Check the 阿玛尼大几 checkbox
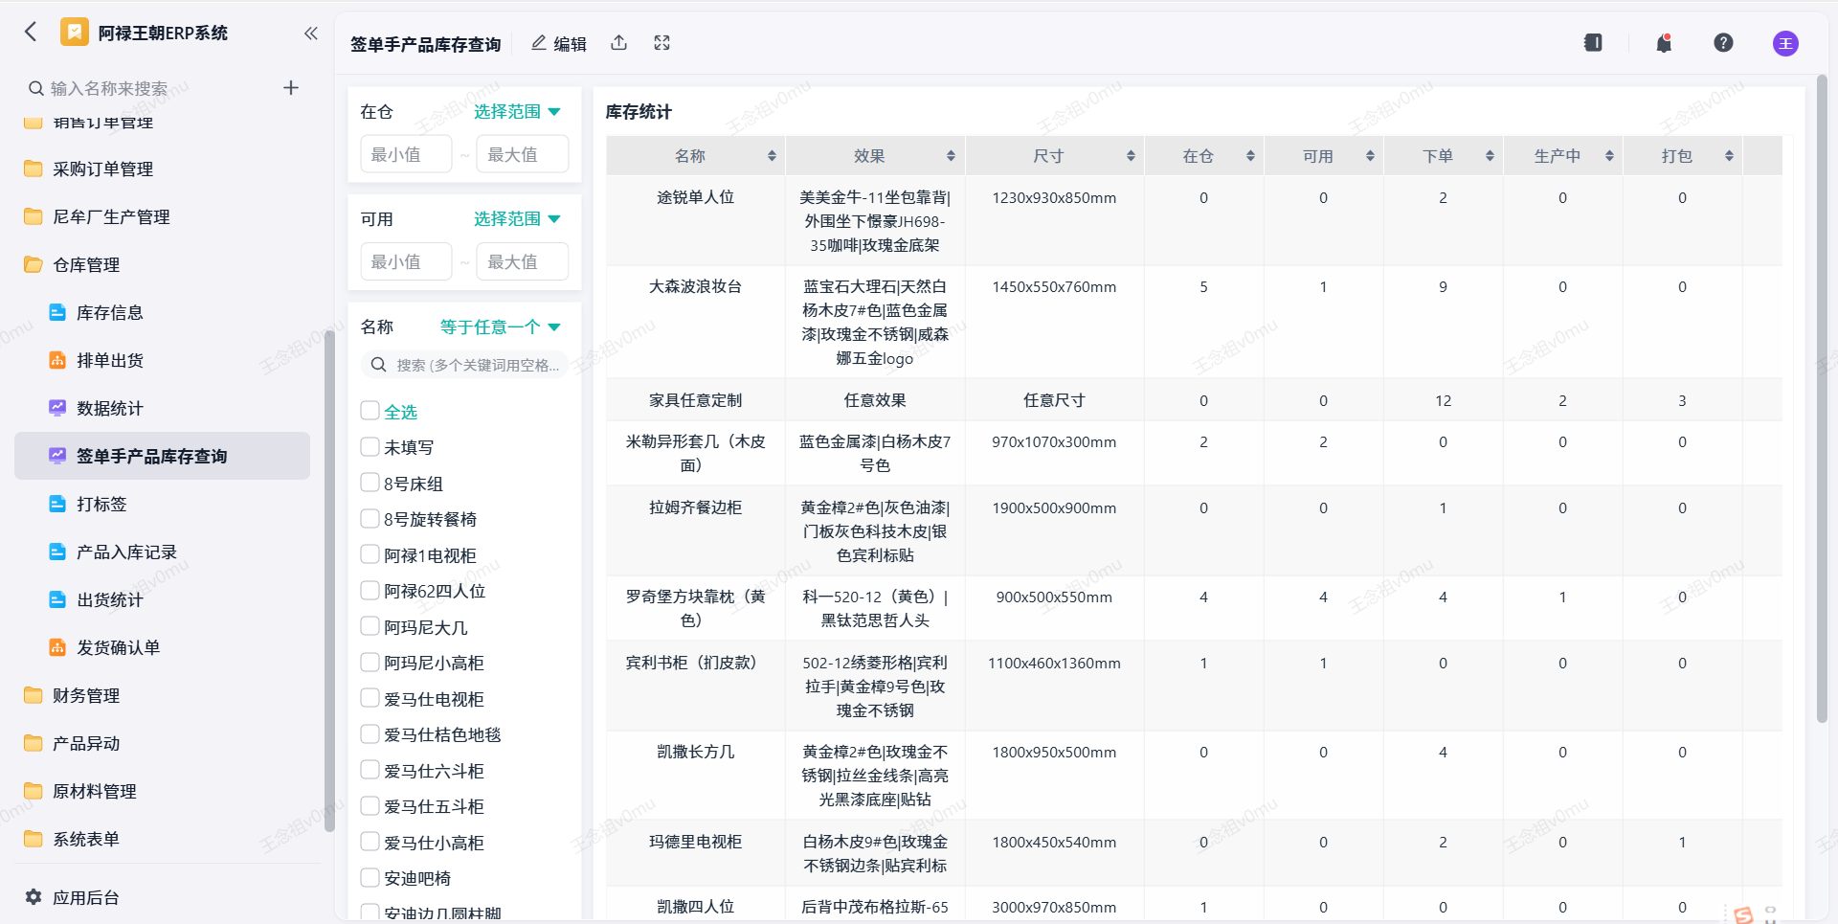 (370, 626)
